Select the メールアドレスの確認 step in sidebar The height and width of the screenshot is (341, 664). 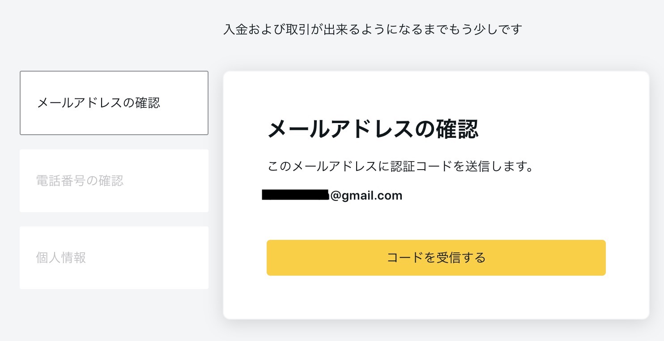click(x=114, y=103)
